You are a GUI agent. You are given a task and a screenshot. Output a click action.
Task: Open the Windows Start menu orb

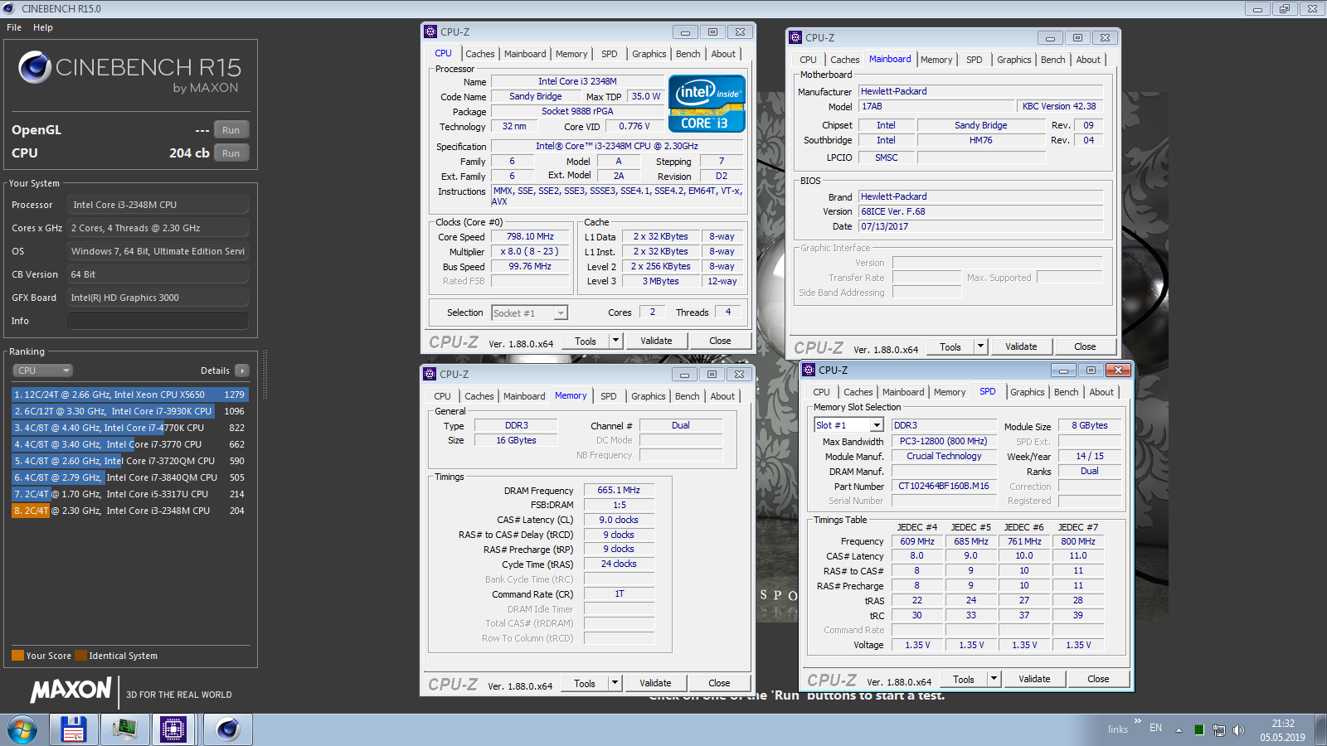click(22, 729)
